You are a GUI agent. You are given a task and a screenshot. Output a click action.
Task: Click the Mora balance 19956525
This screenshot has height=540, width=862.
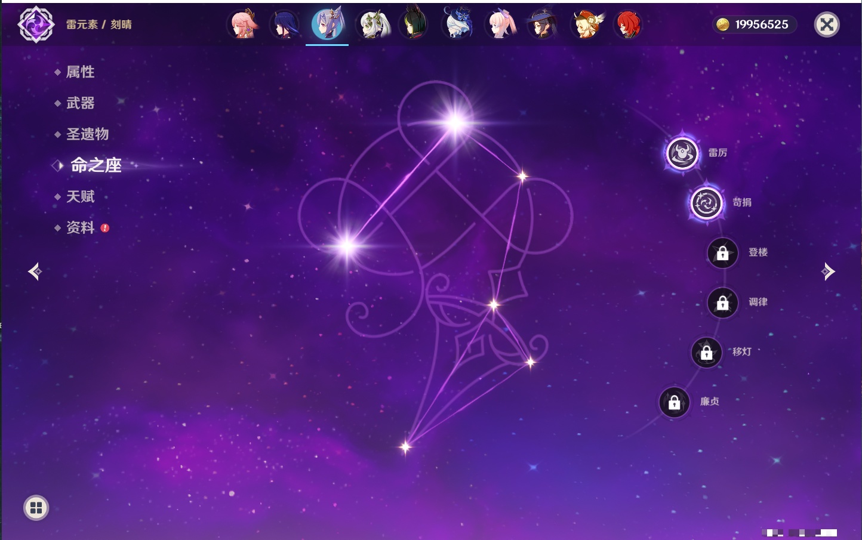pos(761,24)
